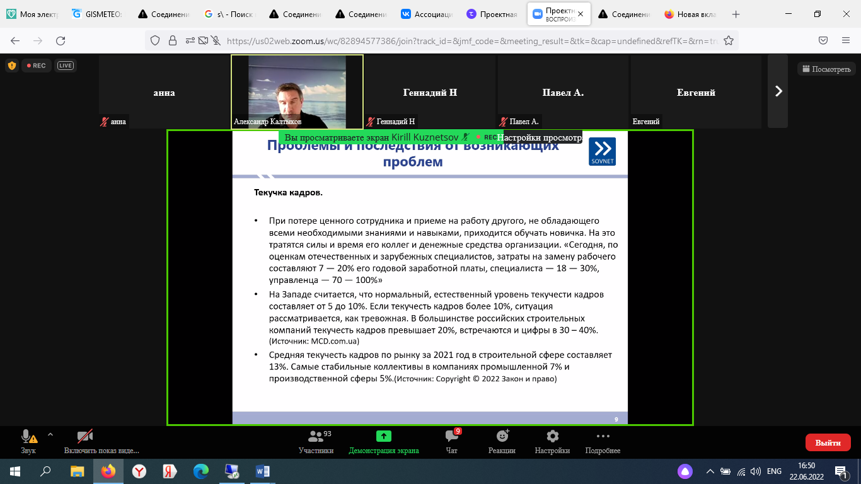The width and height of the screenshot is (861, 484).
Task: Toggle the microphone audio button
Action: coord(27,437)
